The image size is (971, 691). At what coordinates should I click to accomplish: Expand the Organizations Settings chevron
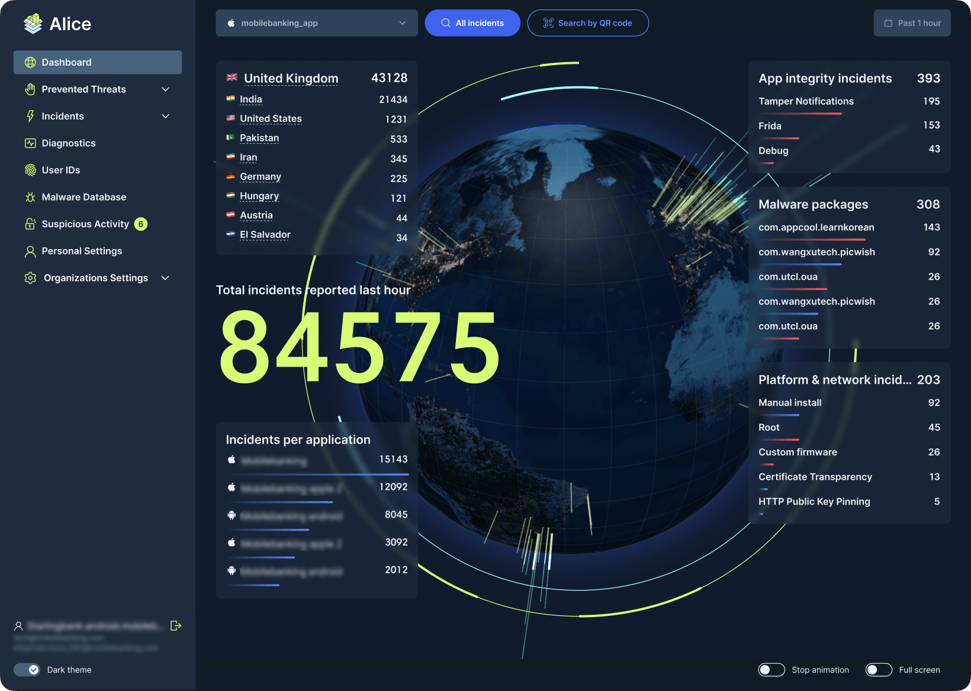click(x=166, y=278)
